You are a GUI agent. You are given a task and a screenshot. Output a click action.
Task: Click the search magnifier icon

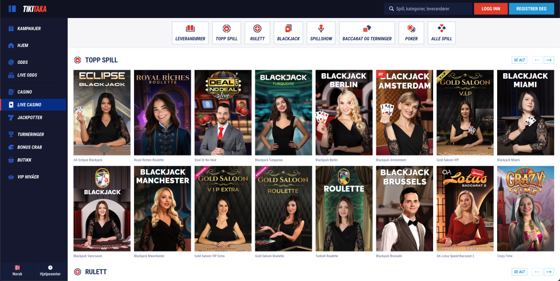click(391, 9)
